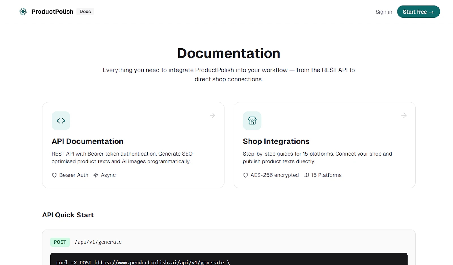Click the ProductPolish flower logo icon
The height and width of the screenshot is (265, 453).
pyautogui.click(x=23, y=12)
